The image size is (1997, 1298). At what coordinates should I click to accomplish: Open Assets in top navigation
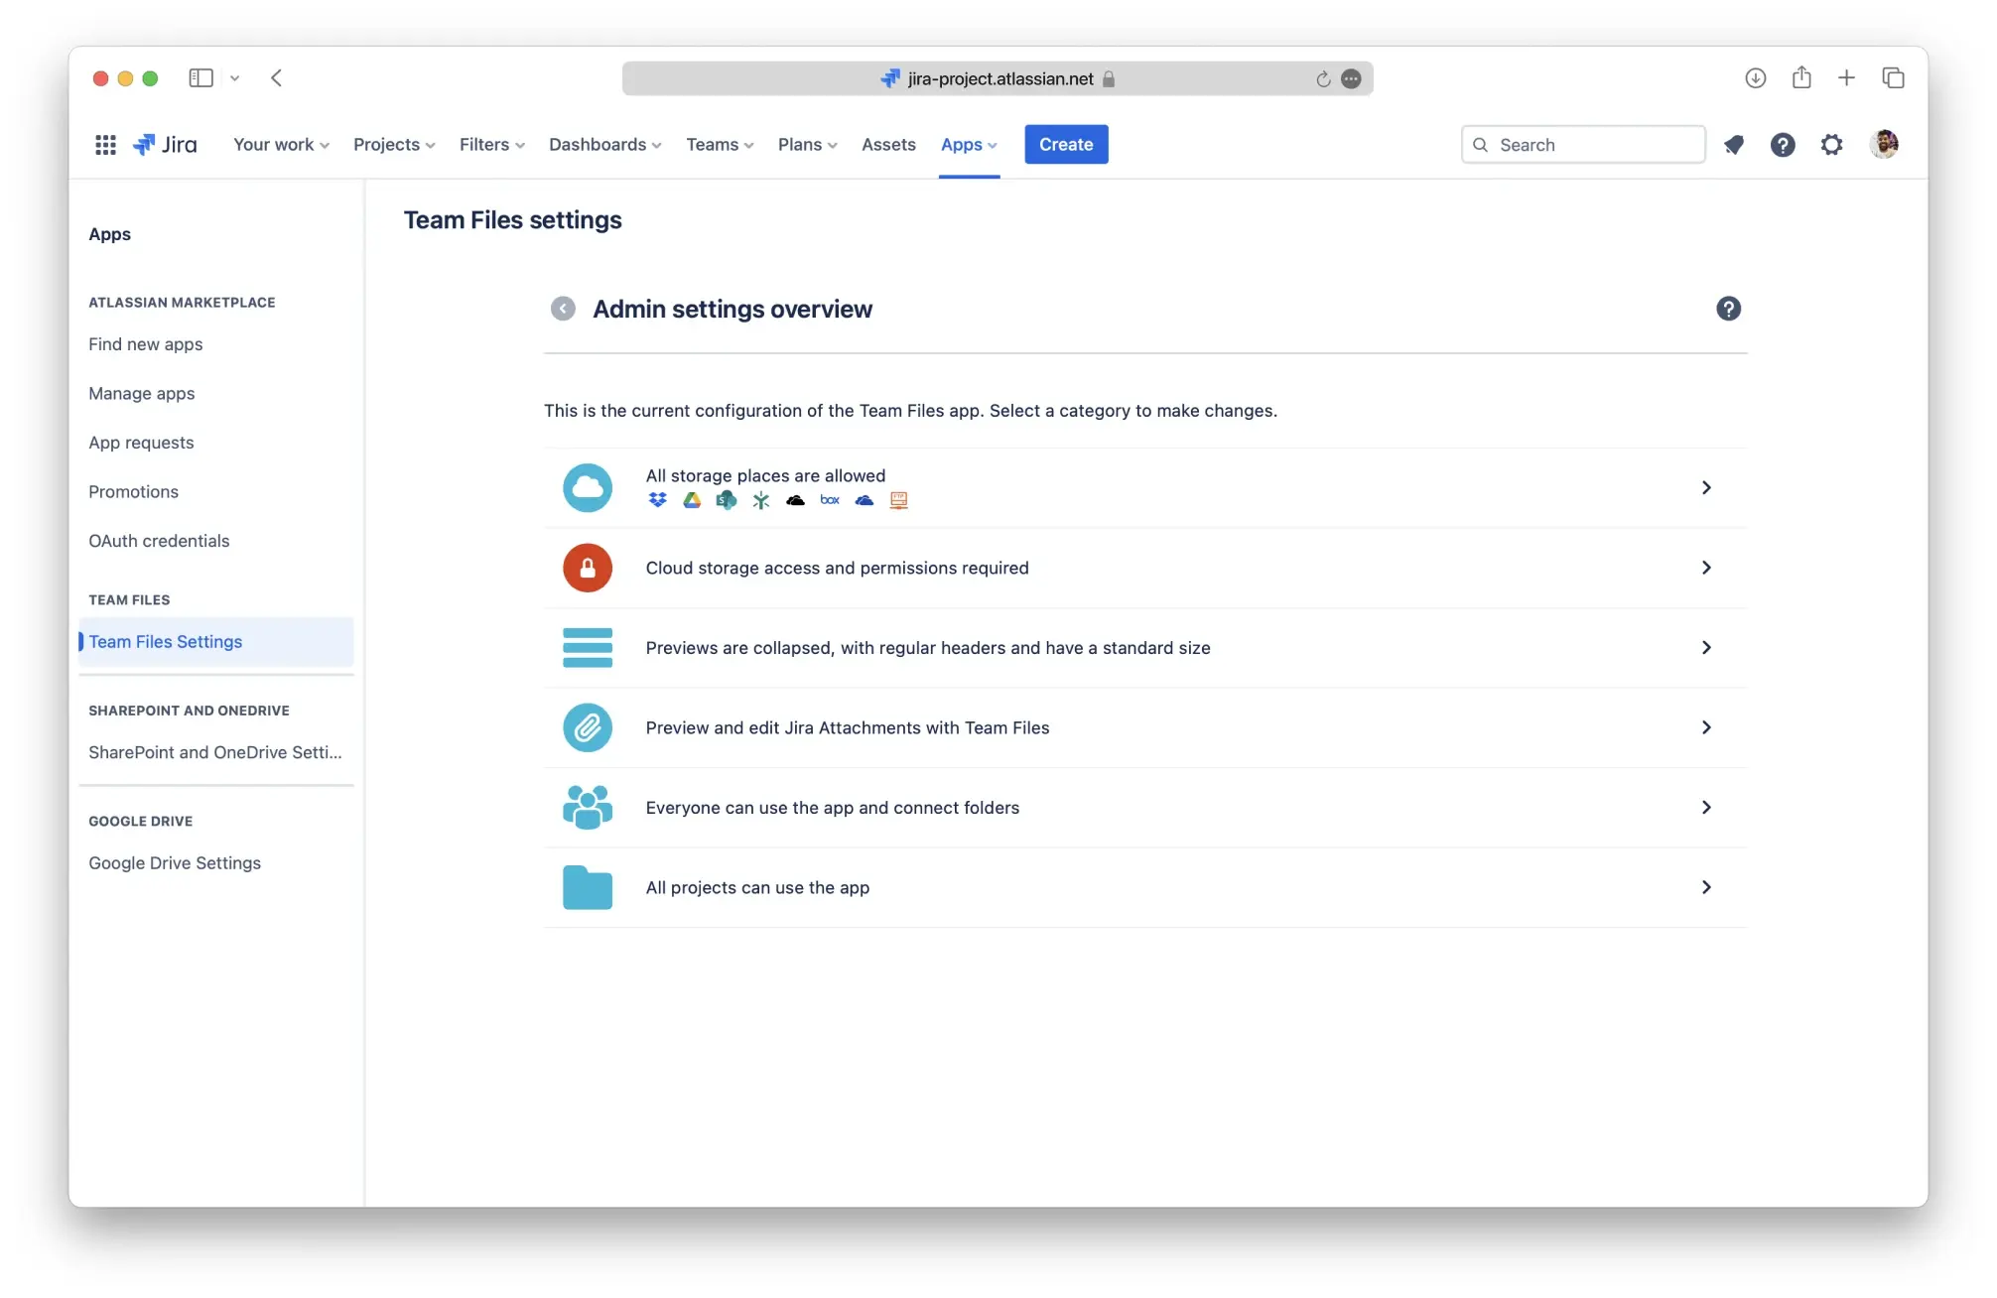click(x=888, y=145)
